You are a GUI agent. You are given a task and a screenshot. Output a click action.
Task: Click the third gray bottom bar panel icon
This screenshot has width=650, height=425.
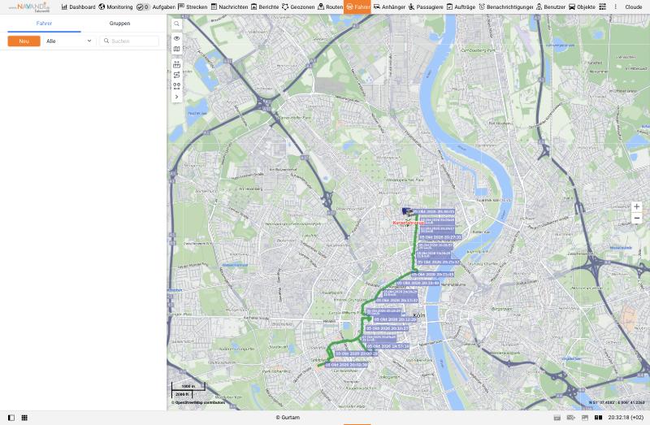585,418
